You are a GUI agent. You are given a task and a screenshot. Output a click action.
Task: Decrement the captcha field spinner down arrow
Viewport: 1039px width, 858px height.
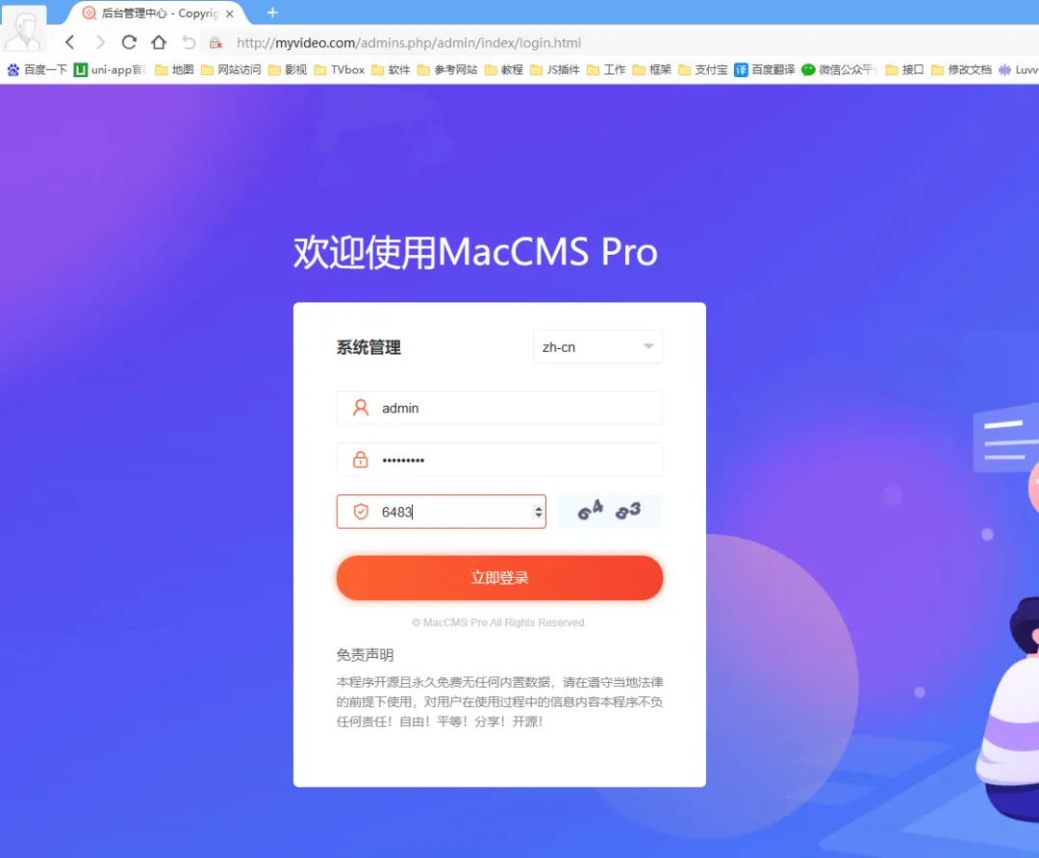coord(538,516)
